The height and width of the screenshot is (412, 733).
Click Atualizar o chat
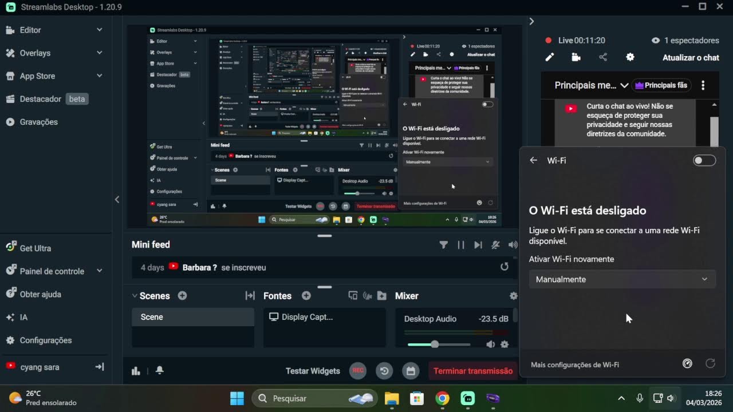[691, 57]
